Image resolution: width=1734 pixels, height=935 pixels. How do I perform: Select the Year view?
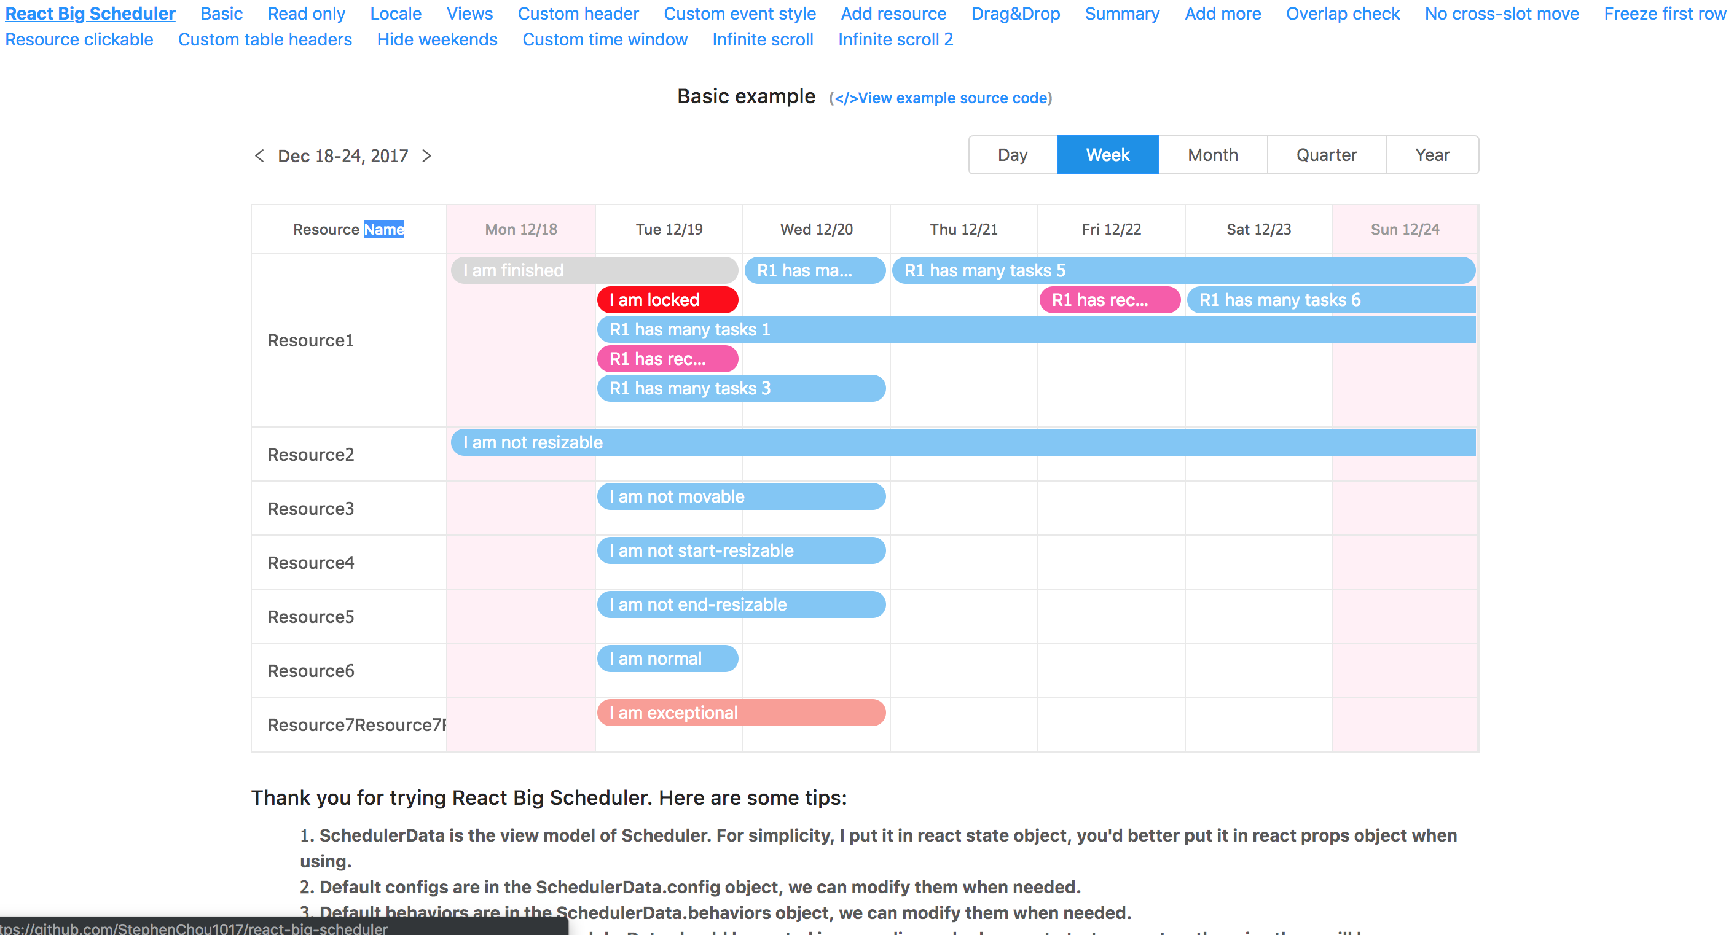coord(1432,154)
